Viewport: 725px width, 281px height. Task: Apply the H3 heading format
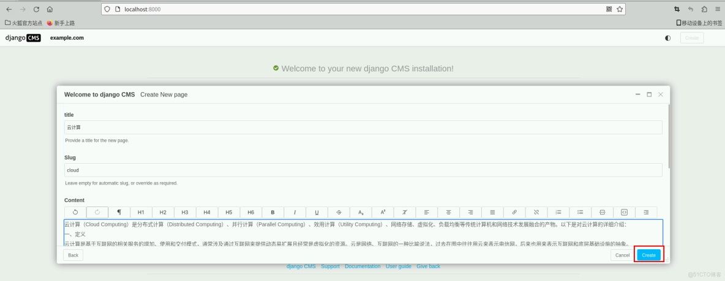pos(185,212)
